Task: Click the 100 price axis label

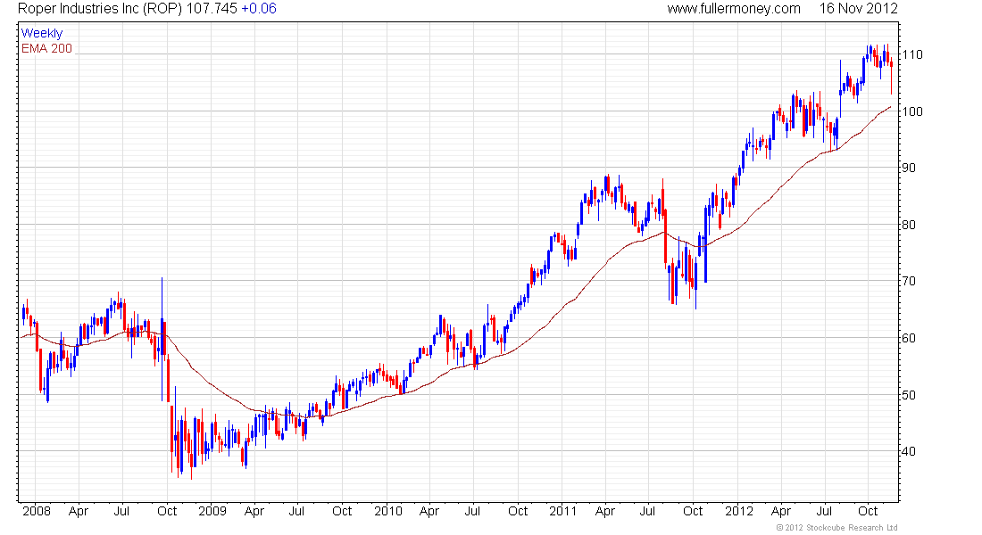Action: pyautogui.click(x=911, y=111)
